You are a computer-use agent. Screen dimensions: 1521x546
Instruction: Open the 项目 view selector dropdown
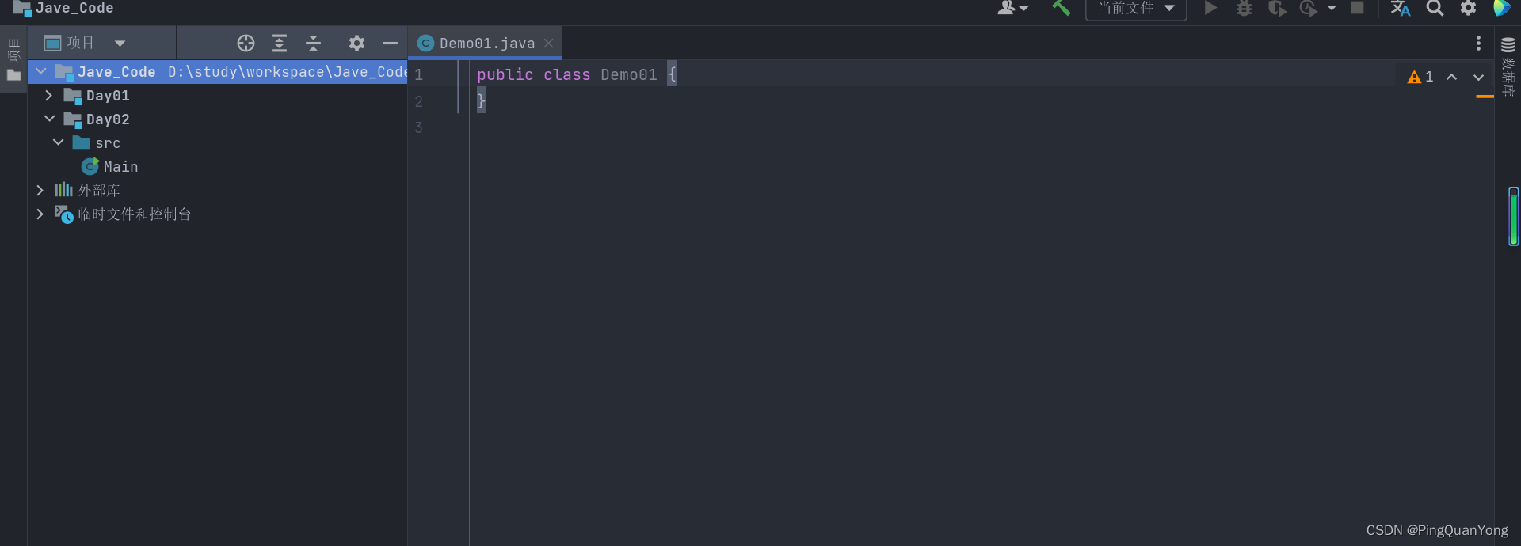[84, 43]
